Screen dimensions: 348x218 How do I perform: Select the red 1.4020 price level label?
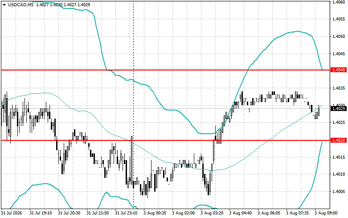(x=338, y=140)
